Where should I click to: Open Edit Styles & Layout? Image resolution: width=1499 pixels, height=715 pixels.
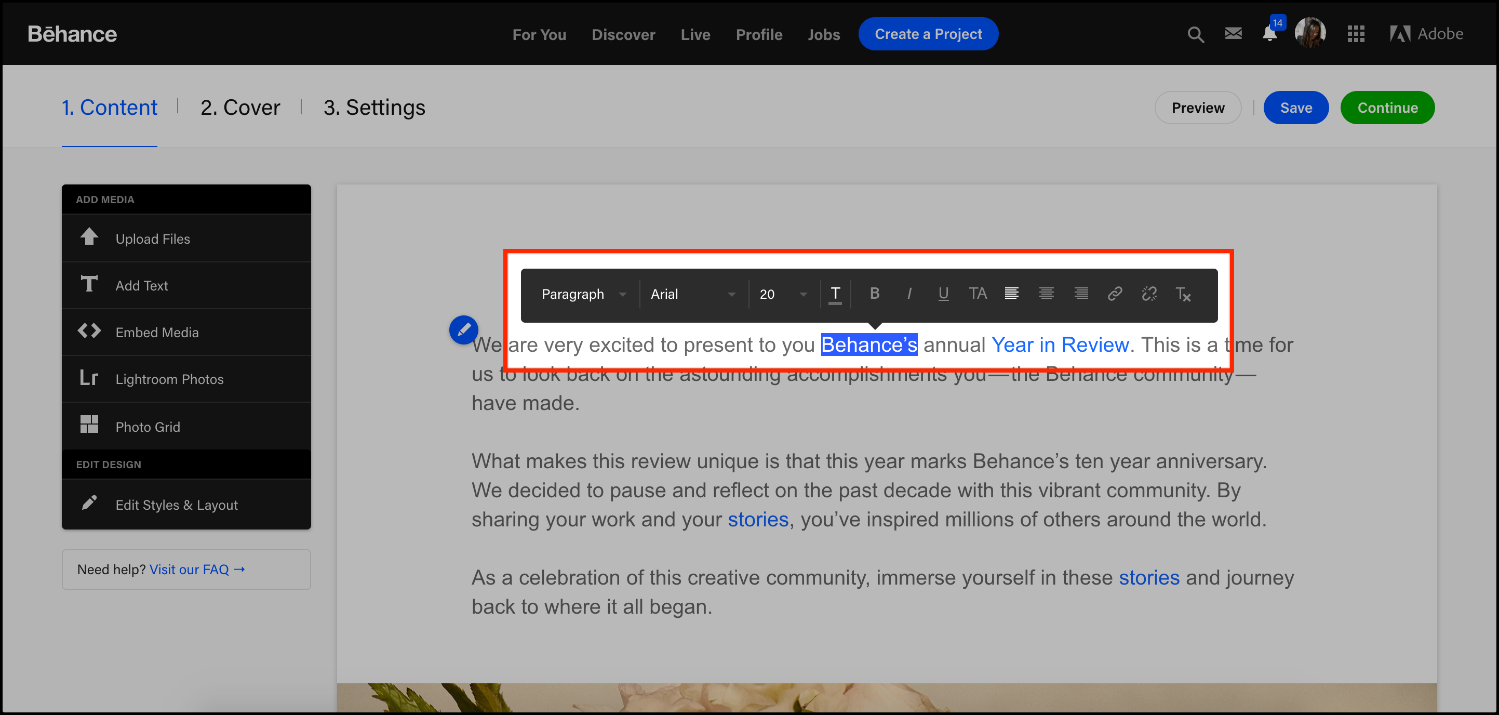click(186, 504)
